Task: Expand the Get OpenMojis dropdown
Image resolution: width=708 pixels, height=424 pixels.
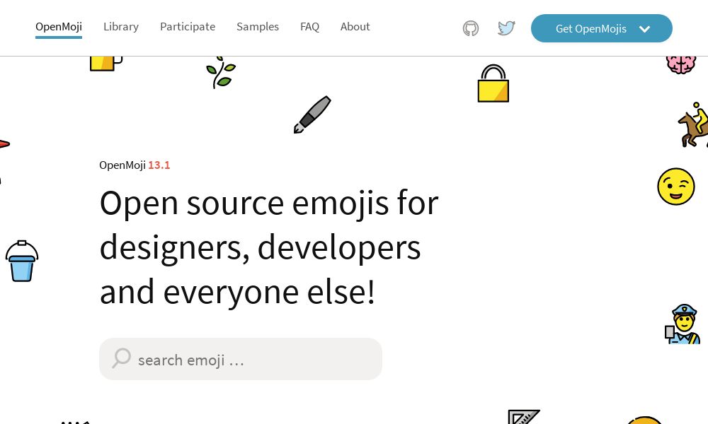Action: (x=601, y=28)
